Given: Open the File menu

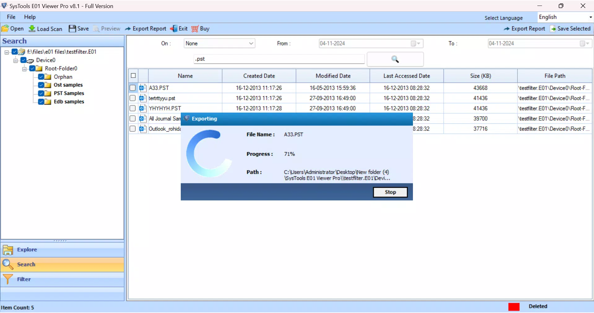Looking at the screenshot, I should [11, 17].
